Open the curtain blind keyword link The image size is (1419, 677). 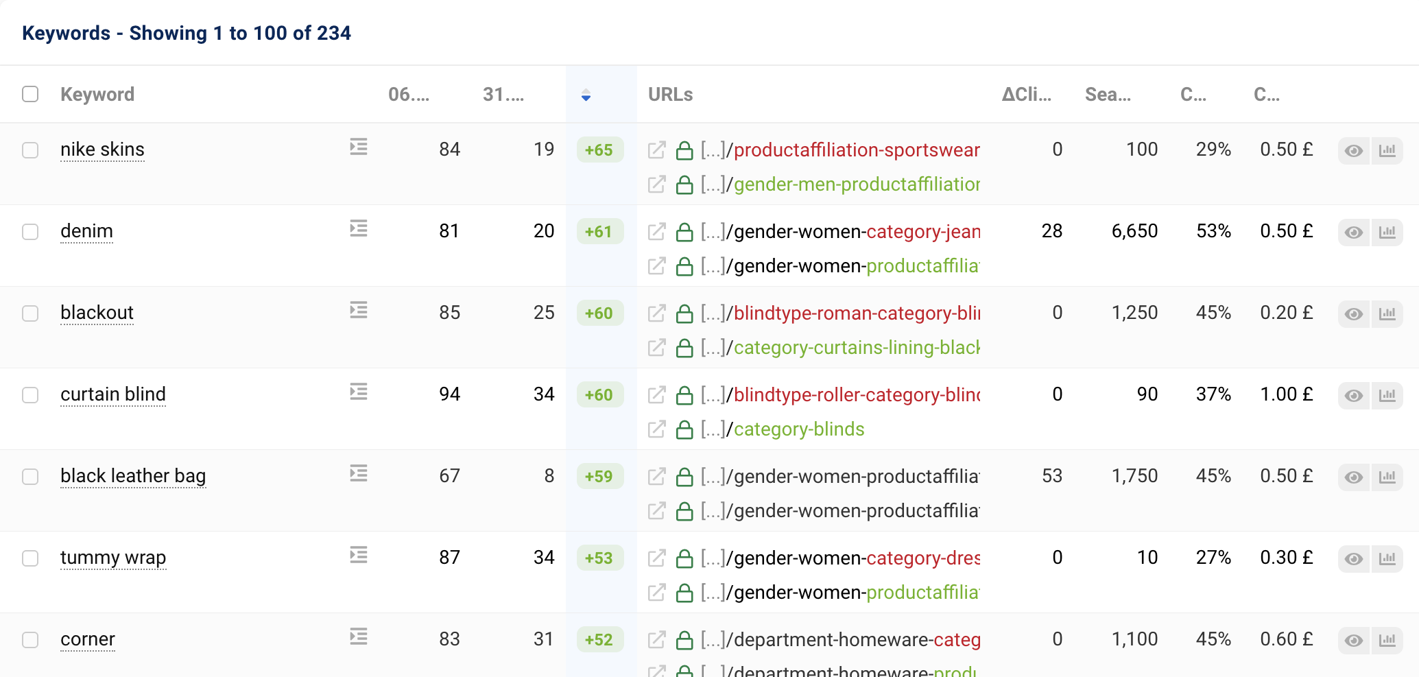113,394
